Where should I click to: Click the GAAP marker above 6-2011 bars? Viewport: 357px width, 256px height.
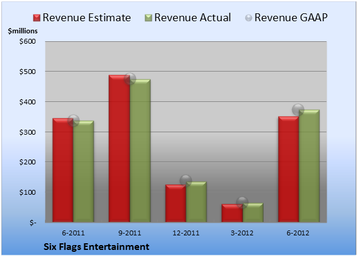73,121
